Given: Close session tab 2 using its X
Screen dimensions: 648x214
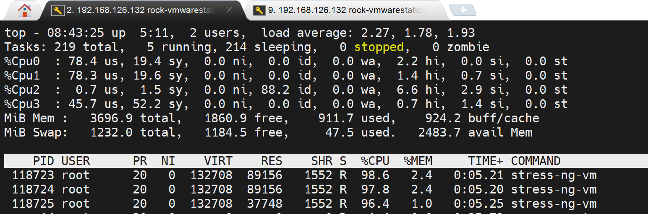Looking at the screenshot, I should (229, 10).
